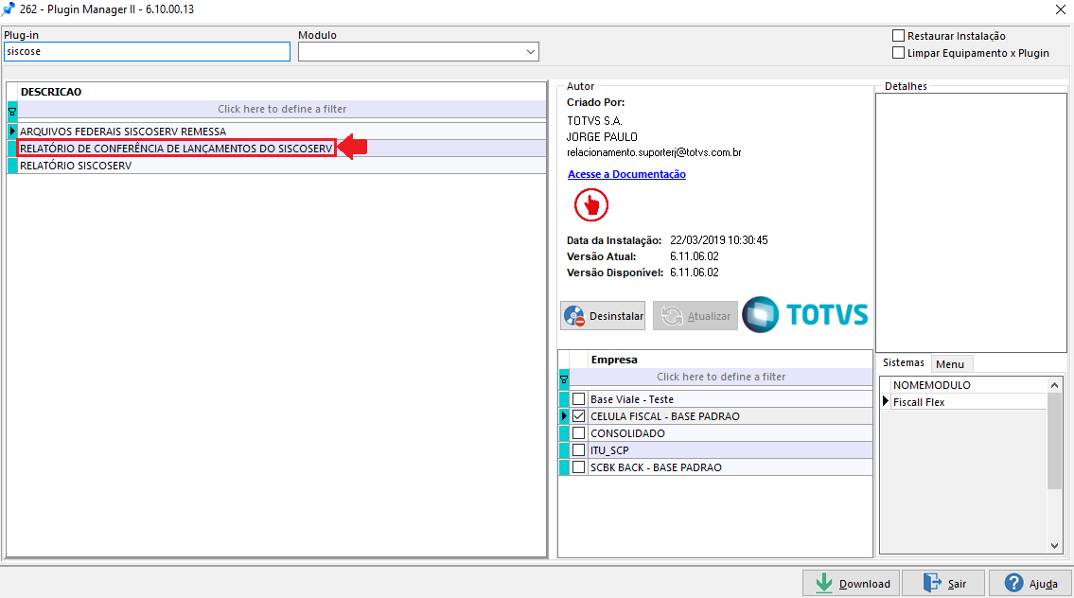Viewport: 1074px width, 598px height.
Task: Enable Restaurar Instalação checkbox
Action: [x=899, y=36]
